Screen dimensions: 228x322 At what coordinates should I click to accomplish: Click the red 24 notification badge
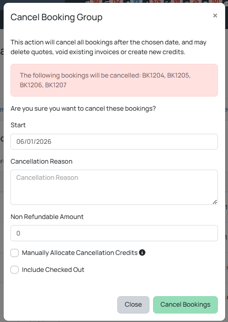pyautogui.click(x=195, y=1)
